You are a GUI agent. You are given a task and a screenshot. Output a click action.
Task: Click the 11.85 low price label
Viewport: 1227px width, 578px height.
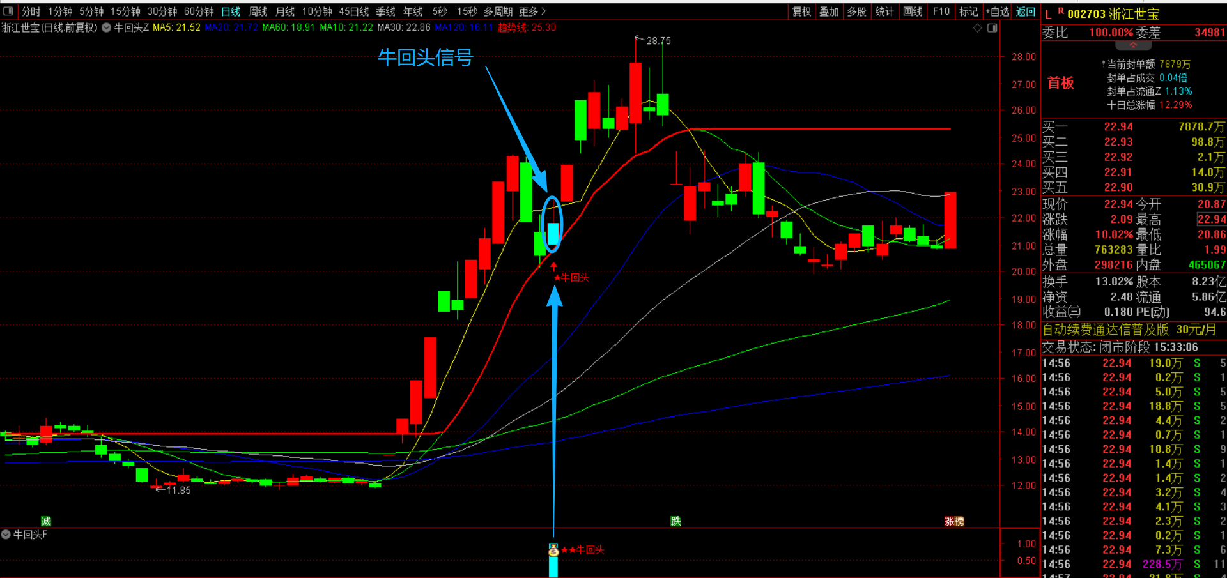(x=179, y=490)
